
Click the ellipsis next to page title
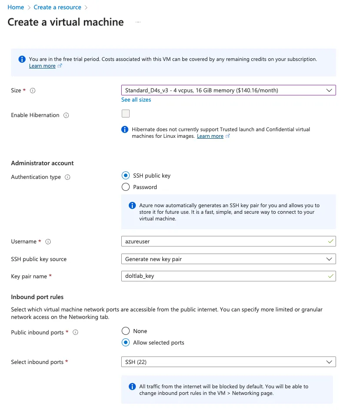pos(137,21)
